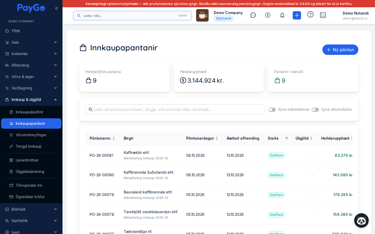The image size is (375, 234).
Task: Open Tölvupóstar inn submenu item
Action: point(31,185)
